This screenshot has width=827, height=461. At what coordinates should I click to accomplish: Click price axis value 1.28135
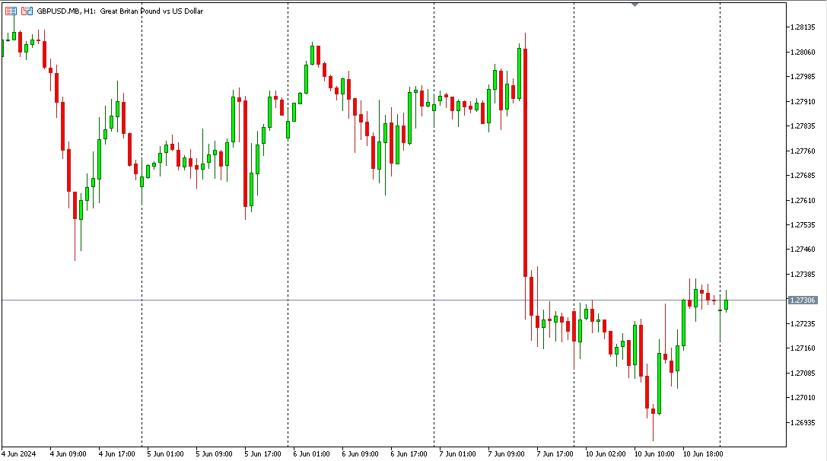point(802,27)
